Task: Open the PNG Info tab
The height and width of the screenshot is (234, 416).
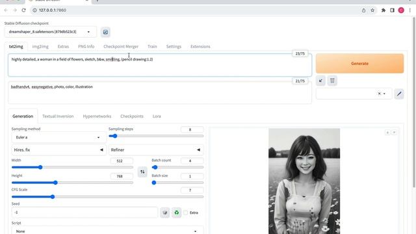Action: pyautogui.click(x=86, y=46)
